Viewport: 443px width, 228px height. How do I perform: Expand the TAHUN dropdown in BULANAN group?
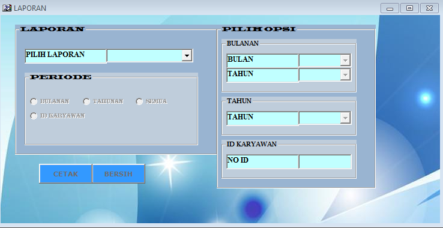click(345, 75)
